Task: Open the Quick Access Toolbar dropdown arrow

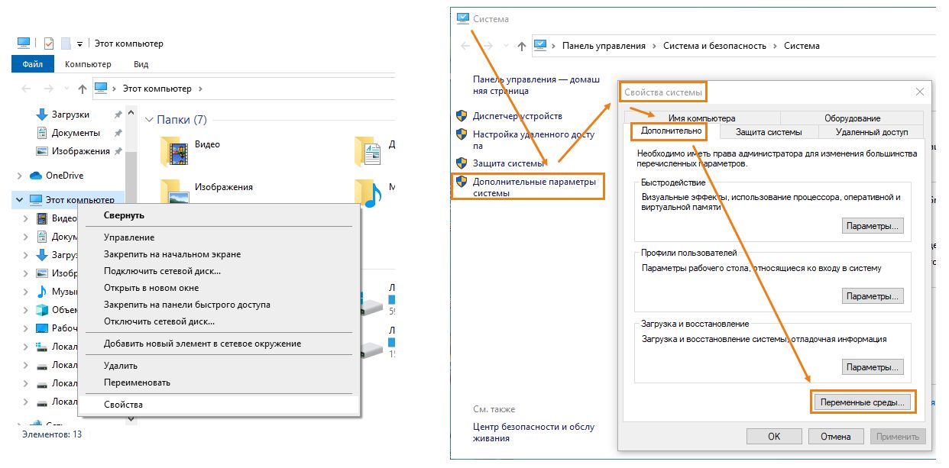Action: pos(79,44)
